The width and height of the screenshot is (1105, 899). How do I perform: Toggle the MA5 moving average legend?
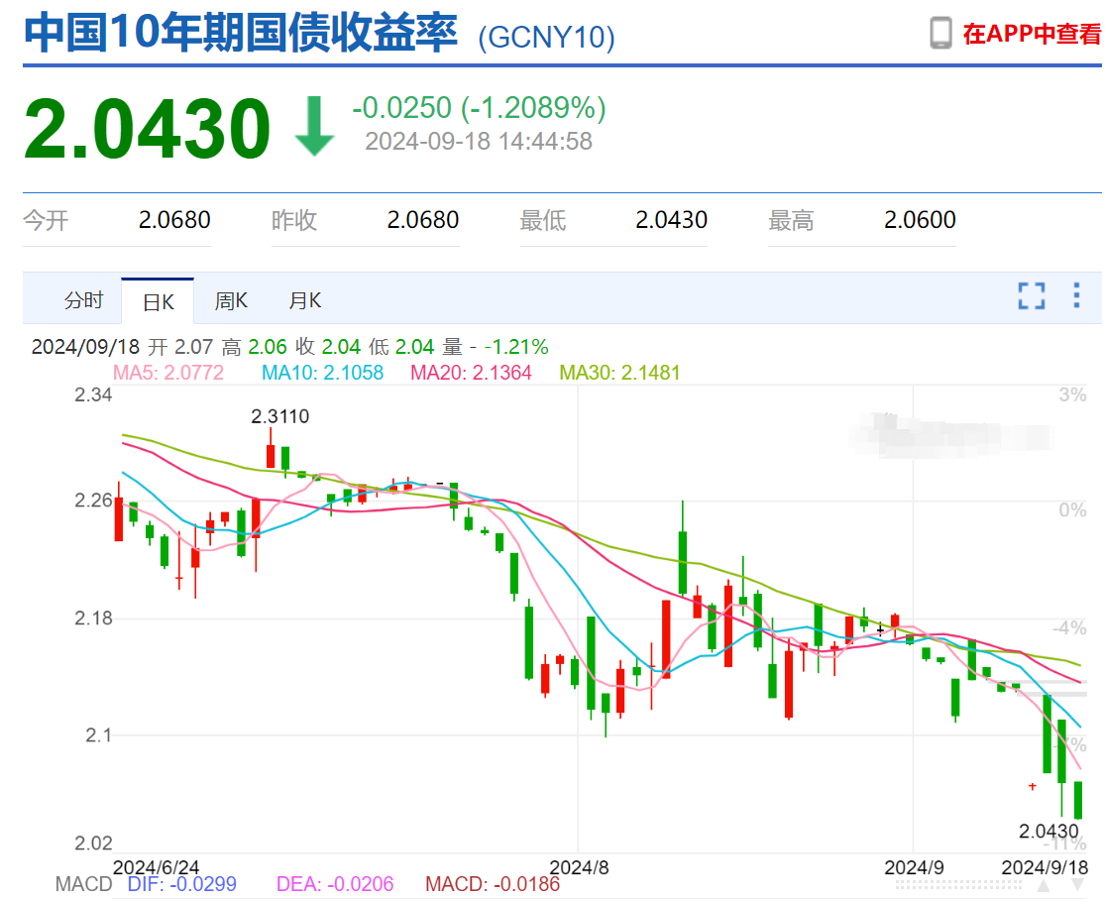(x=168, y=373)
